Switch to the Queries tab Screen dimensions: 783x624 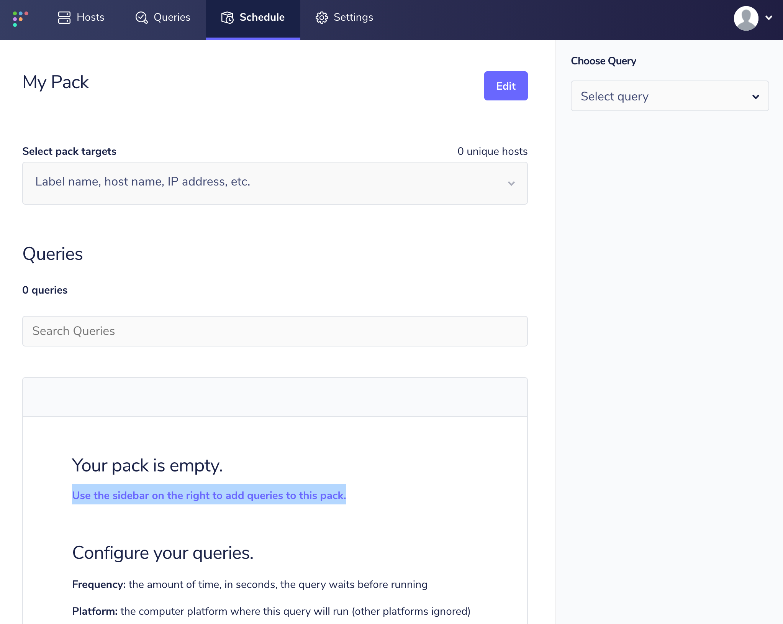click(162, 17)
